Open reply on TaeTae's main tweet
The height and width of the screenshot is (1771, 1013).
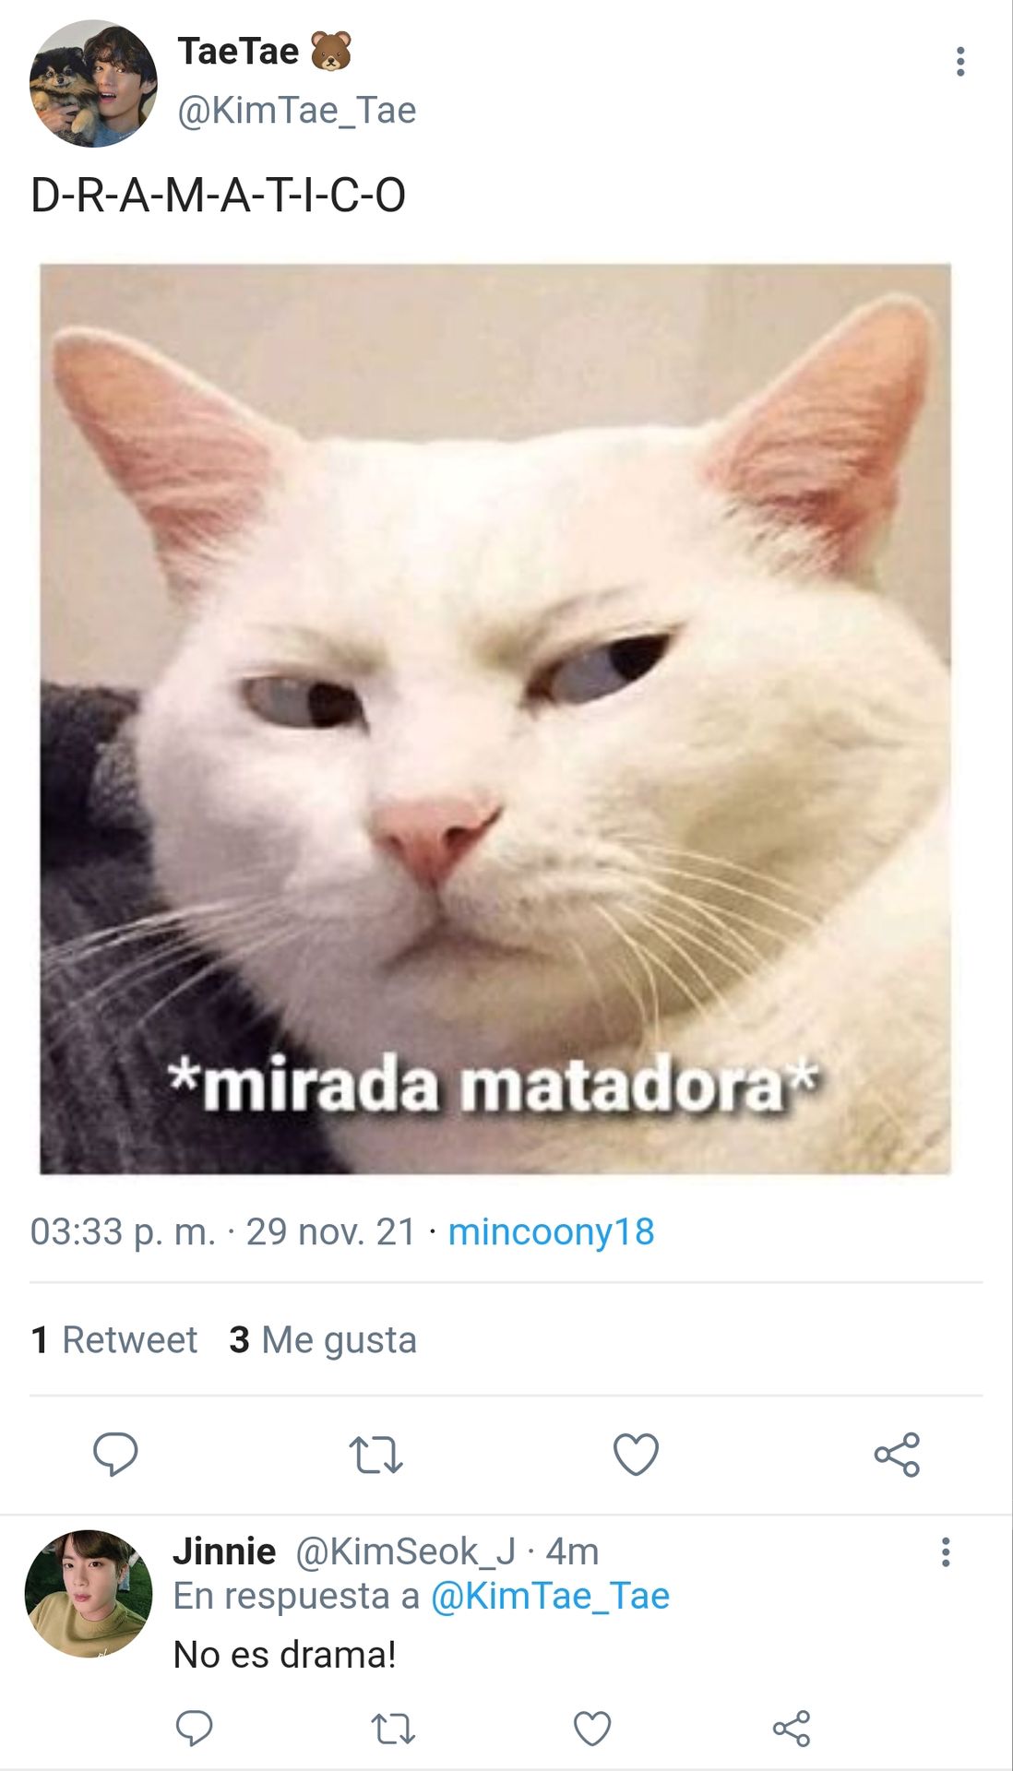115,1455
